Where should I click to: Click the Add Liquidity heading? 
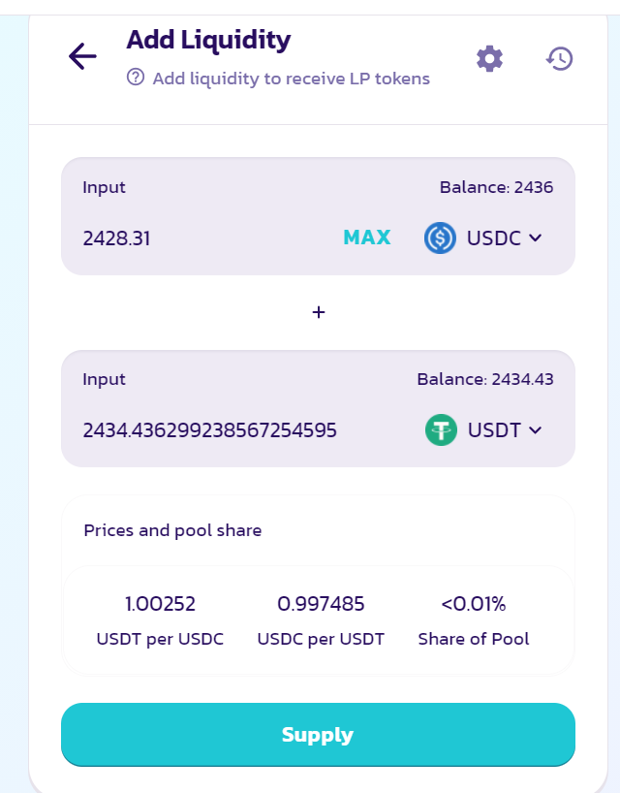208,40
